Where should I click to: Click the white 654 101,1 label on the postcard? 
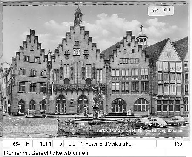160,11
